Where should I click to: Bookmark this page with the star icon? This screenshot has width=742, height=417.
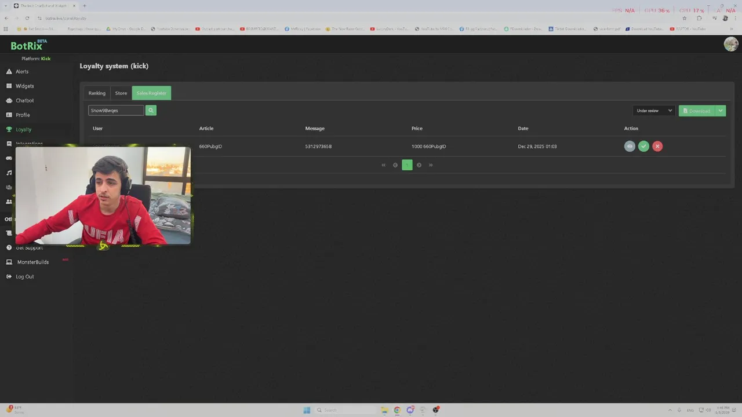click(685, 18)
